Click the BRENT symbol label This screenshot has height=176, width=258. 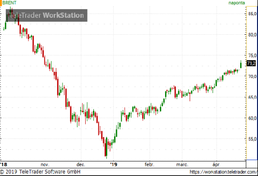9,3
